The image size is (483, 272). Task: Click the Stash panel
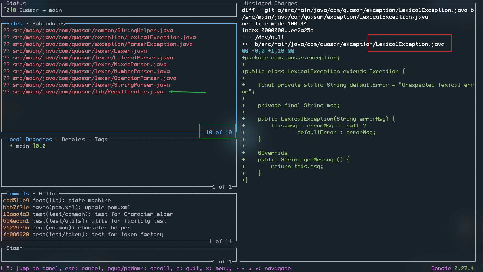(119, 255)
